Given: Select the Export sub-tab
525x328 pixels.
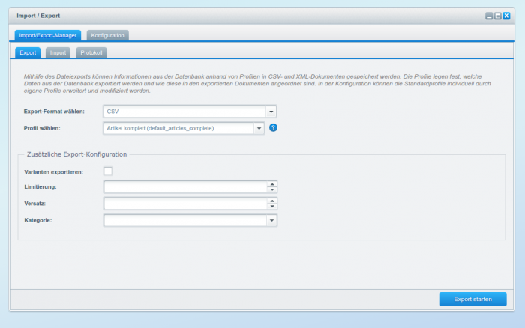Looking at the screenshot, I should 28,52.
